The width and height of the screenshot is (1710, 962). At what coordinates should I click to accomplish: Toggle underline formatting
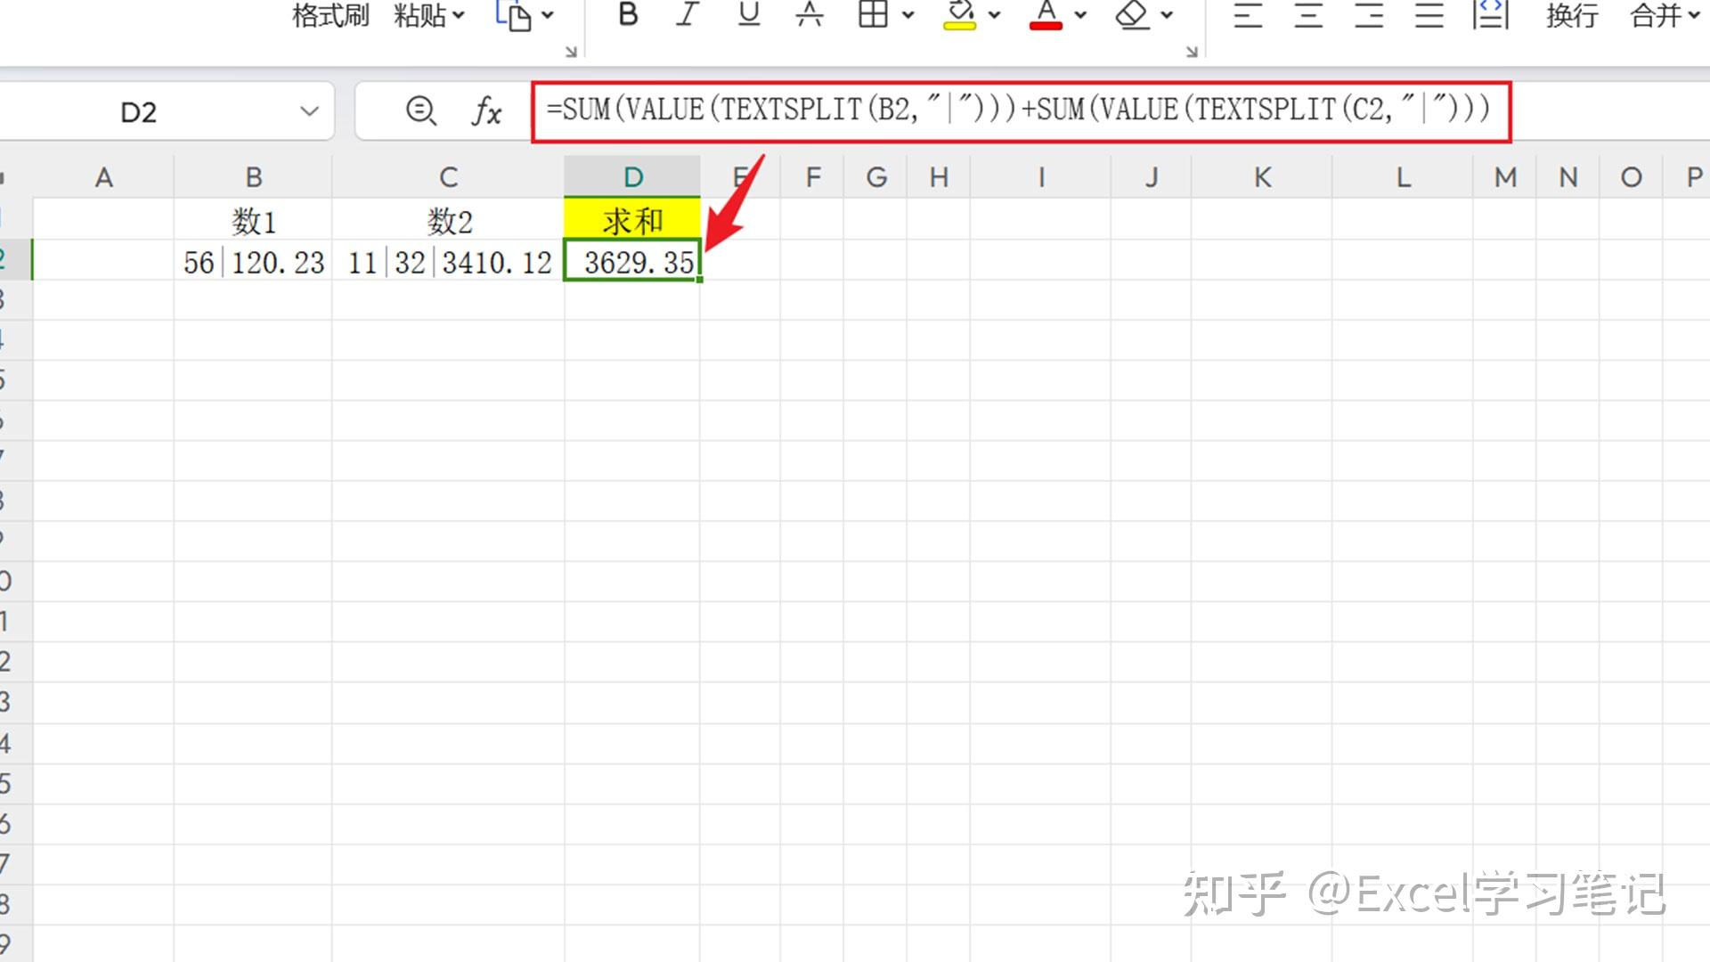pyautogui.click(x=749, y=14)
